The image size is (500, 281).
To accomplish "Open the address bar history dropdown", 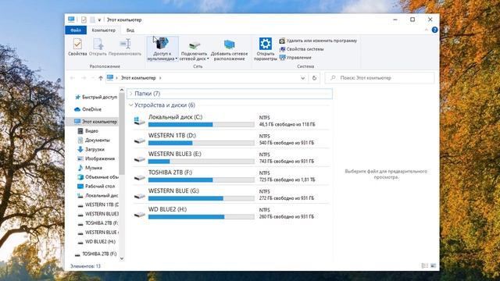I will (x=302, y=78).
